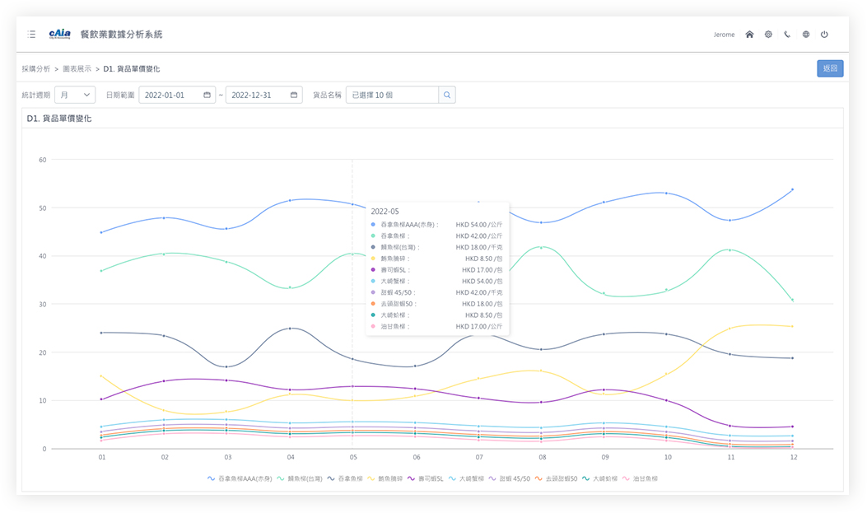Click the green line's data point at month 08

(x=541, y=248)
